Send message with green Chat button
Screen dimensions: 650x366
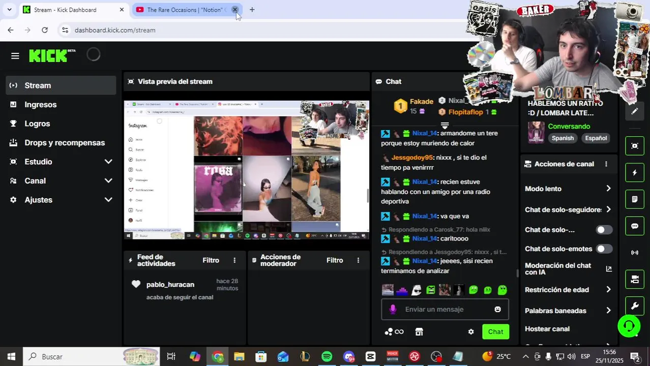(495, 332)
